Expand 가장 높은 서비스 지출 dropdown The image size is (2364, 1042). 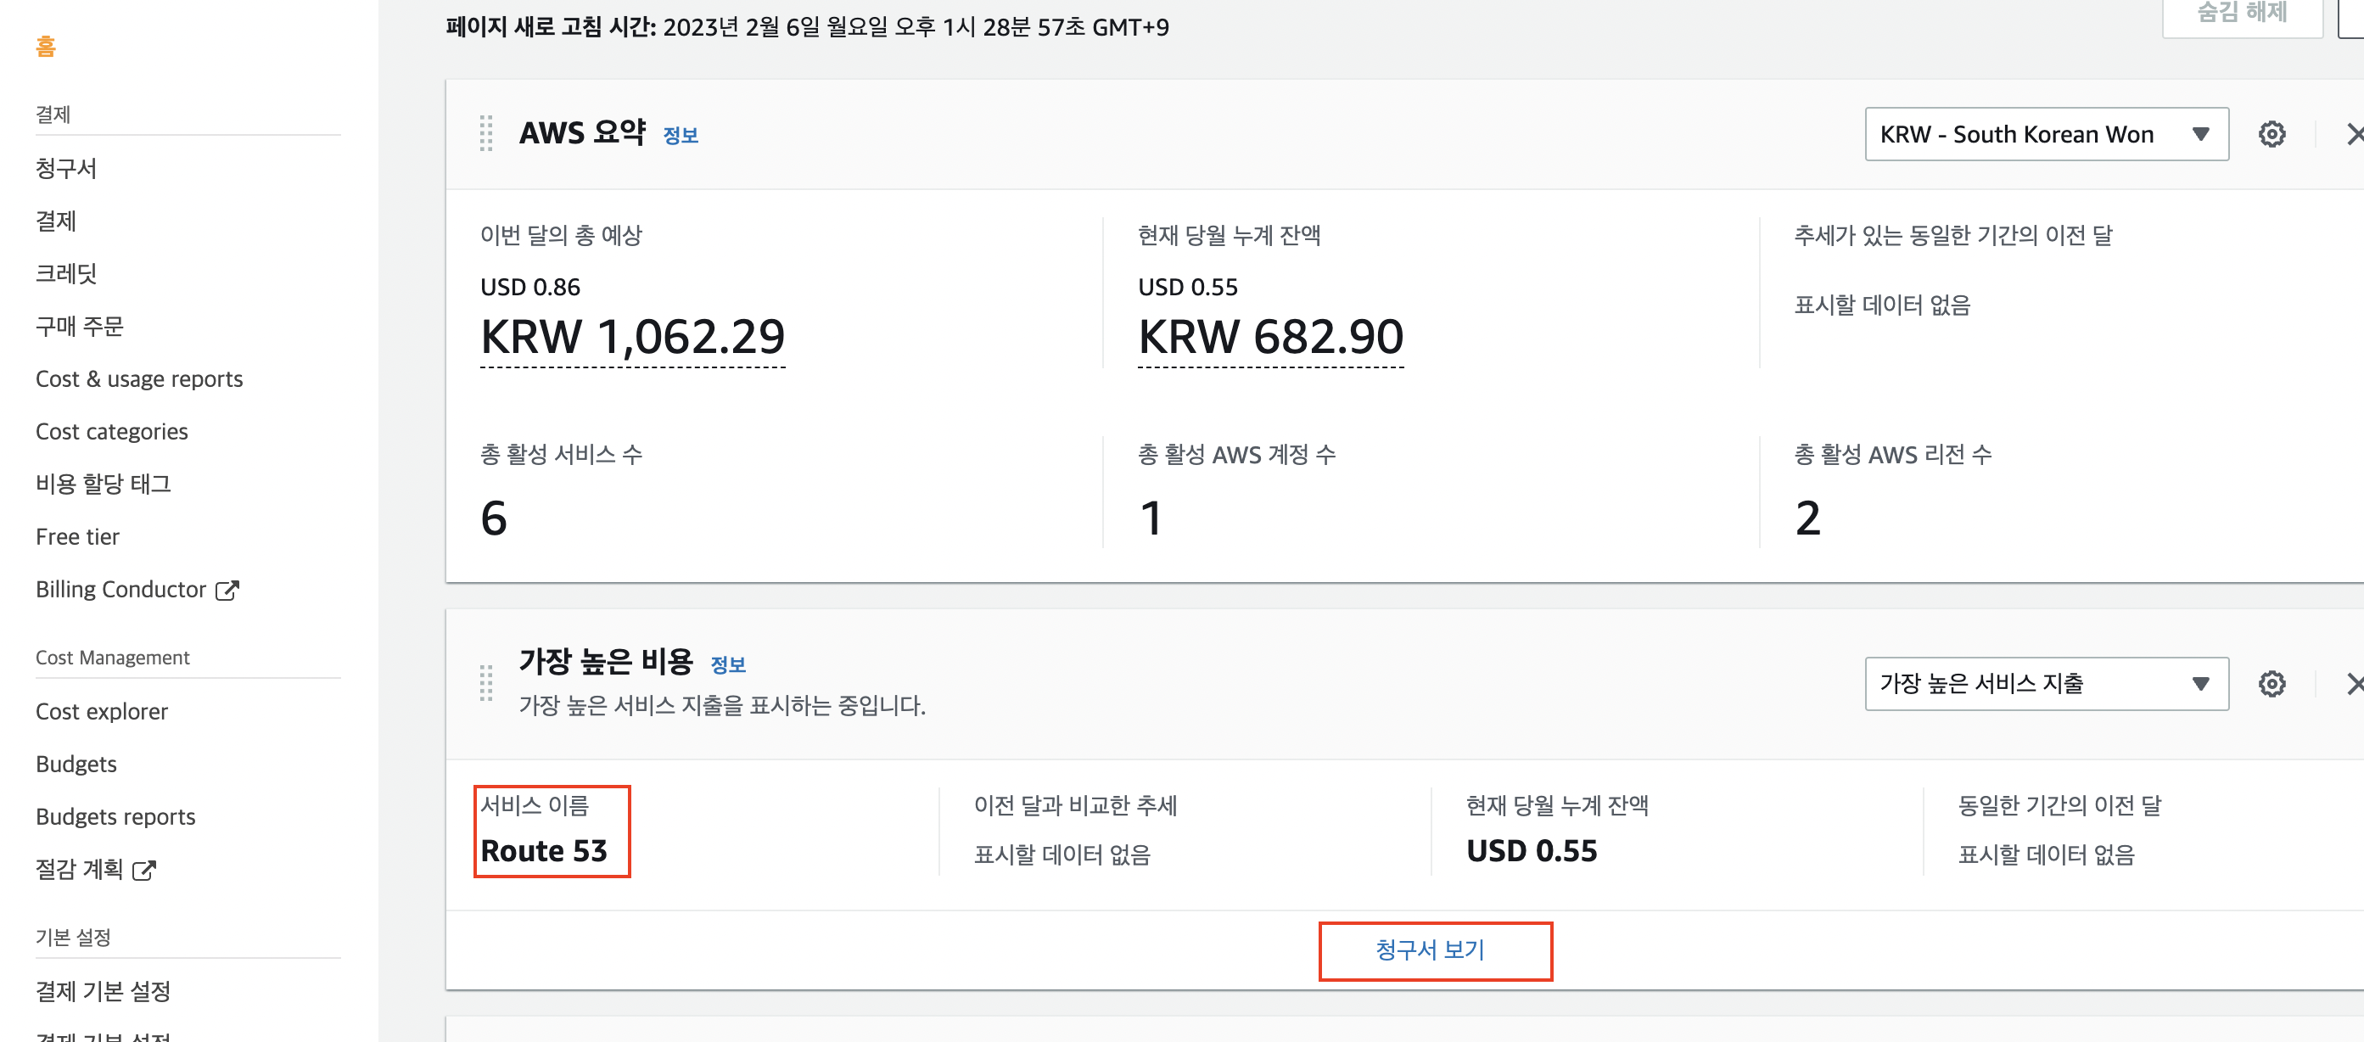(x=2046, y=684)
